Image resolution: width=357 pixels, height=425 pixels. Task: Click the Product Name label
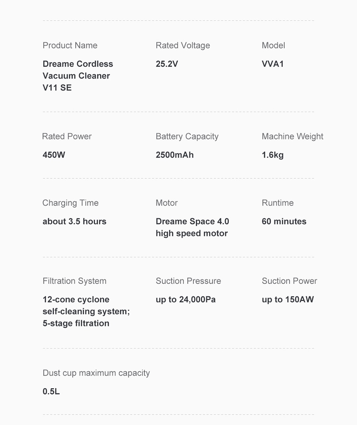point(70,45)
